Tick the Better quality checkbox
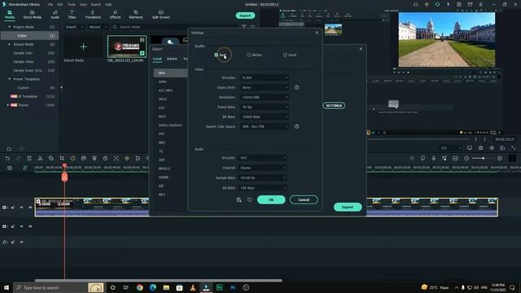Viewport: 521px width, 293px height. pos(249,55)
